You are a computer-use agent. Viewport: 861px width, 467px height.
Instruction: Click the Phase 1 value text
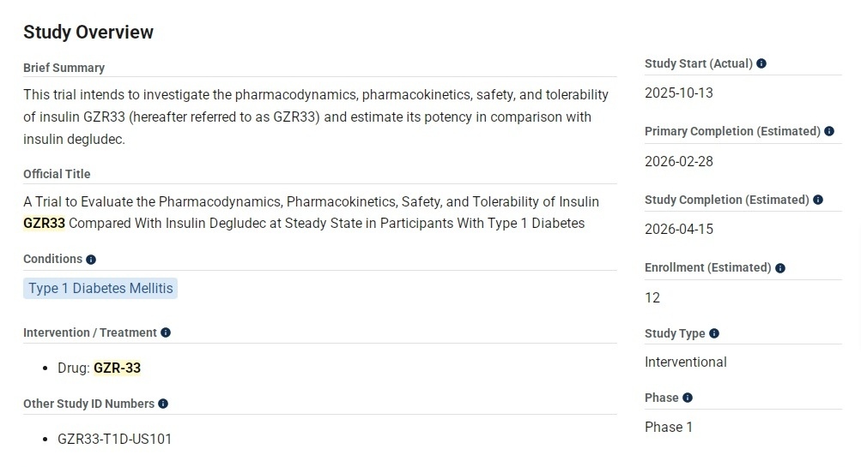(669, 427)
